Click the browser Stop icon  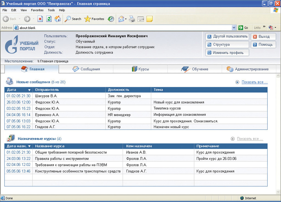[x=40, y=19]
